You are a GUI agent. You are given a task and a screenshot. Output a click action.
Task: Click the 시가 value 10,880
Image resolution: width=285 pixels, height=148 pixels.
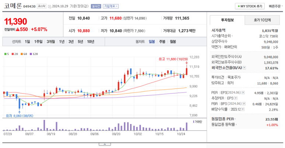[84, 31]
